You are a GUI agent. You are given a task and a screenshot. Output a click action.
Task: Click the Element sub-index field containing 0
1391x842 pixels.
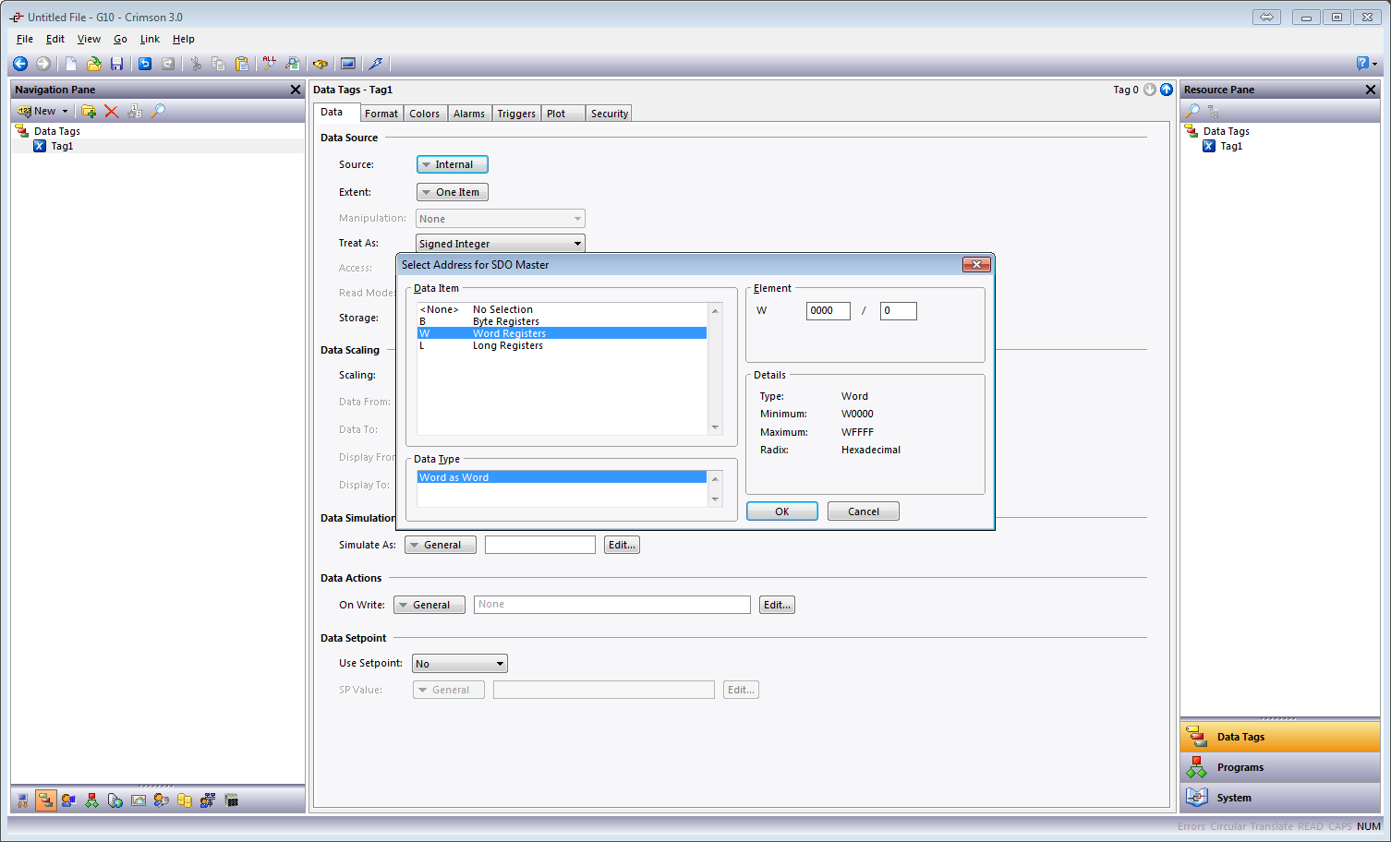pyautogui.click(x=898, y=311)
